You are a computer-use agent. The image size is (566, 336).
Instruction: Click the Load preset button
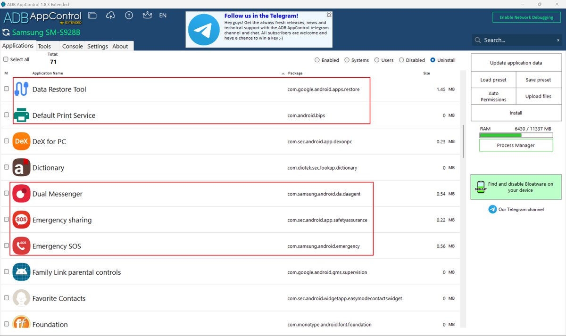tap(493, 80)
